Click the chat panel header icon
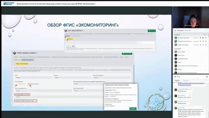This screenshot has height=118, width=209. (x=175, y=77)
